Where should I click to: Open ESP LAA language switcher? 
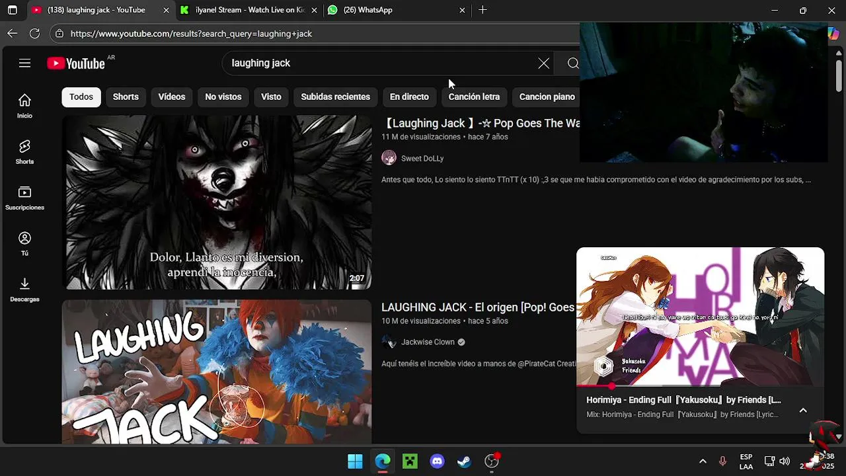pos(746,461)
